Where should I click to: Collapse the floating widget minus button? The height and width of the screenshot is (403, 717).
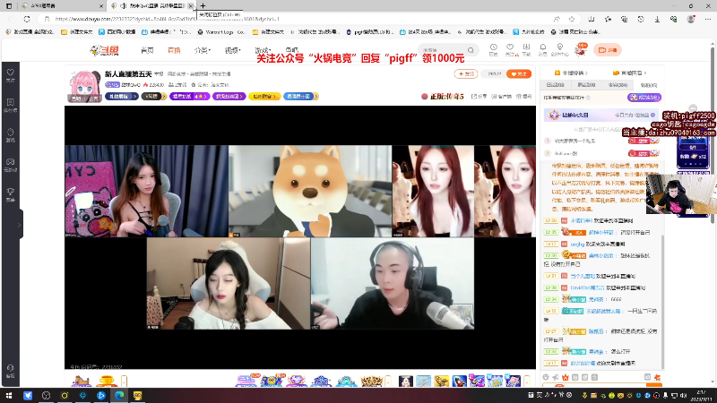[693, 107]
